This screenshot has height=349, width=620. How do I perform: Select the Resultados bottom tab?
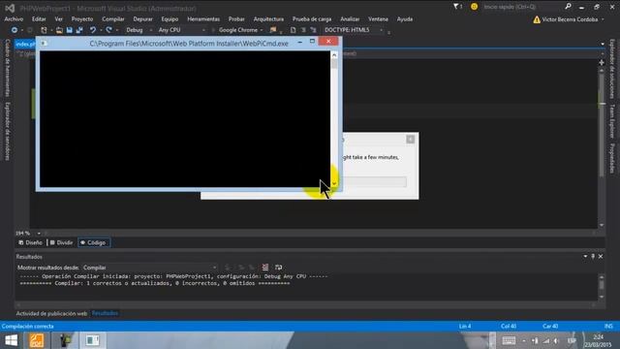(x=105, y=313)
